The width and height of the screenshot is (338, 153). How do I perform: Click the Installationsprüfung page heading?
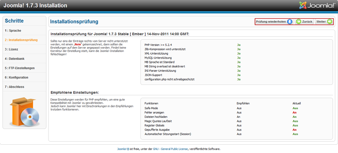(x=74, y=22)
